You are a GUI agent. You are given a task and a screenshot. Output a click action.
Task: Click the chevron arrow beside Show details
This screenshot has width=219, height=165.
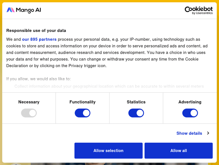(x=208, y=133)
